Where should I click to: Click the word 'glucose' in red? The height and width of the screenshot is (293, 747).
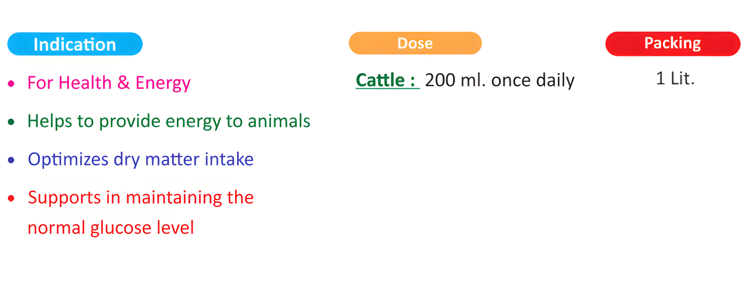[x=121, y=228]
